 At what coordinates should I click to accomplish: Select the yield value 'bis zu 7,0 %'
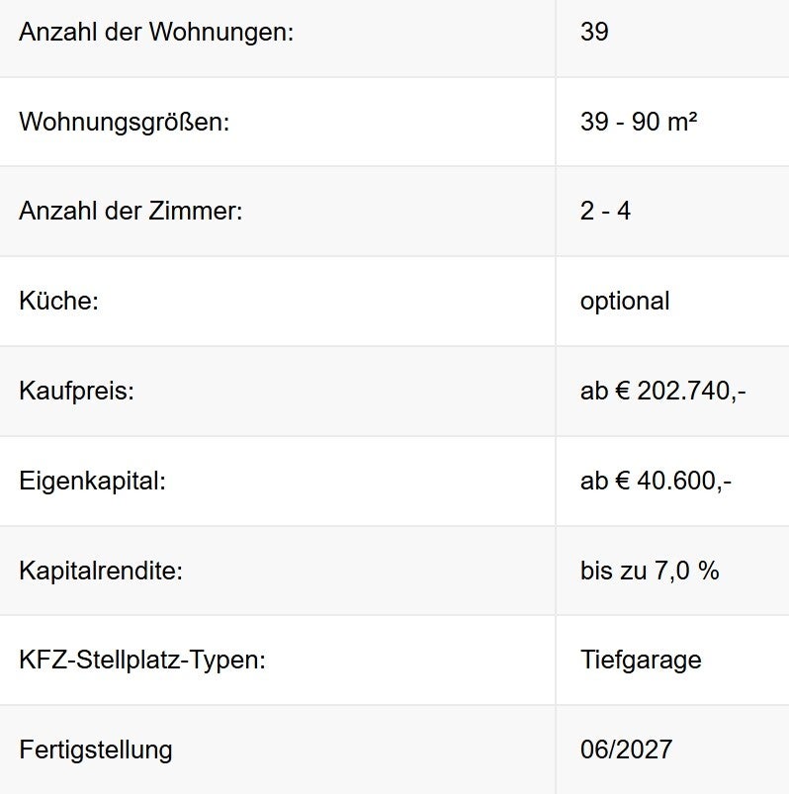point(650,571)
